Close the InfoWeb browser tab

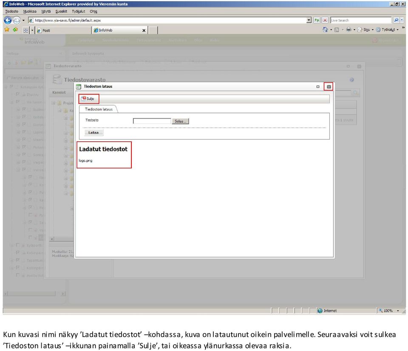(144, 31)
